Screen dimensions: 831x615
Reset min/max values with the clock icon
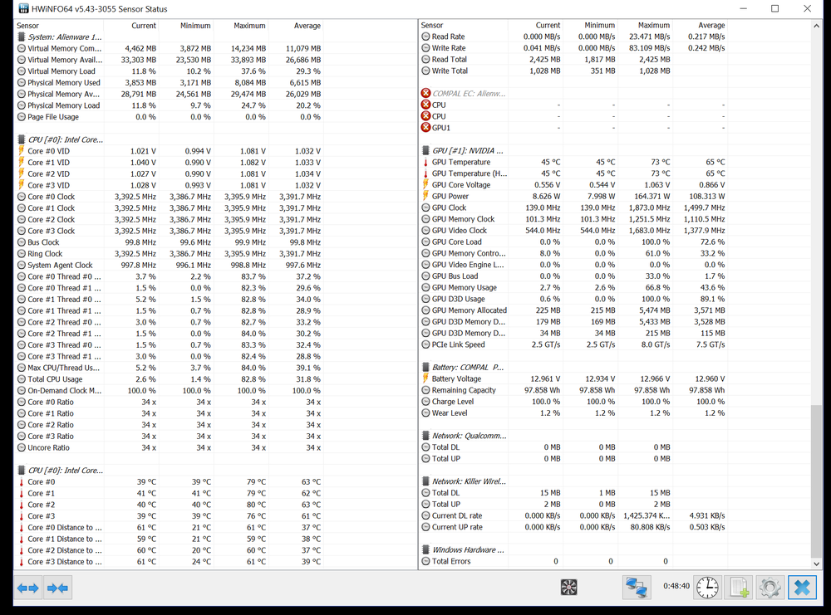pos(707,588)
